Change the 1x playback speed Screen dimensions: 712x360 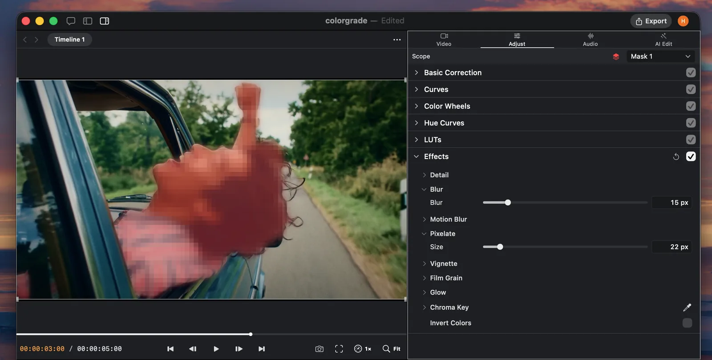click(363, 349)
